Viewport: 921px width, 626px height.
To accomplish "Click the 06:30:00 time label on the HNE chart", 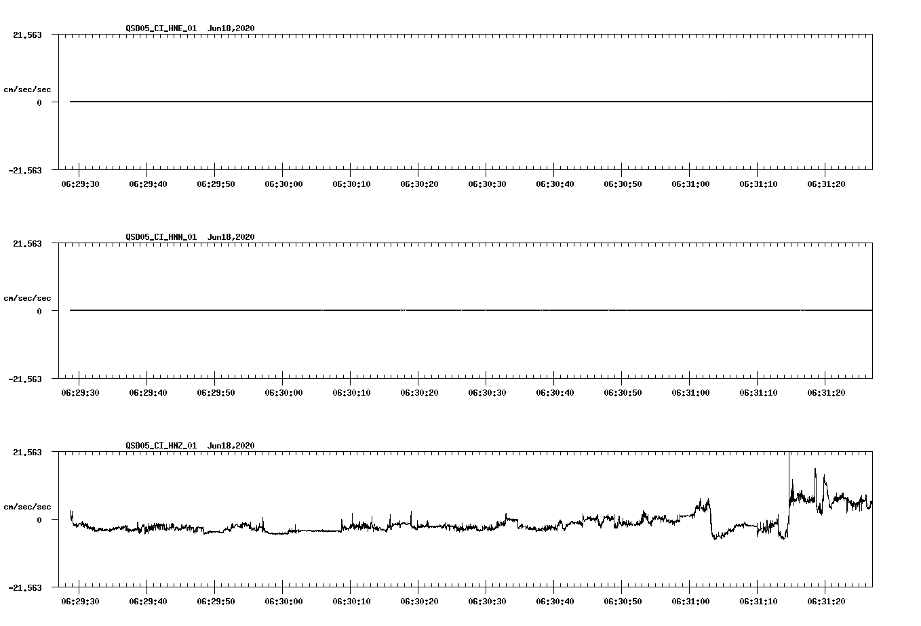I will click(283, 184).
